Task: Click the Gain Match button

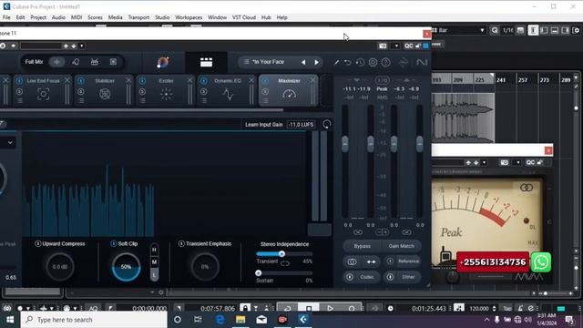Action: (x=401, y=246)
